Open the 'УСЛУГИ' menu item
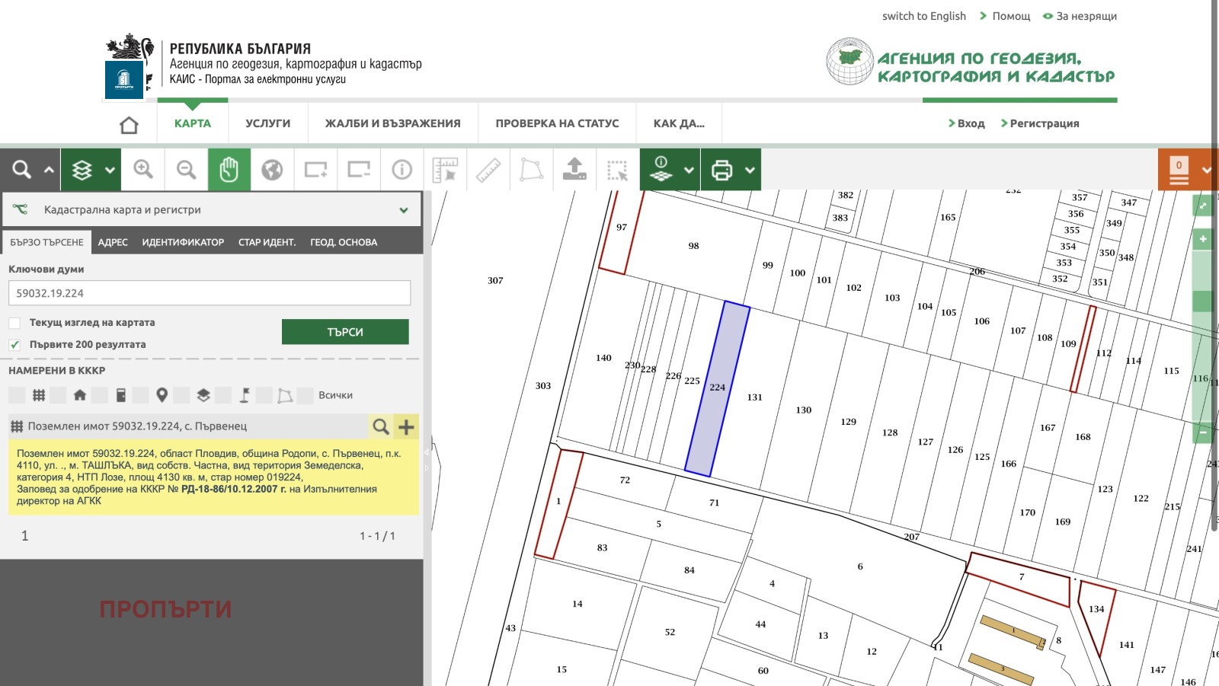 tap(267, 123)
